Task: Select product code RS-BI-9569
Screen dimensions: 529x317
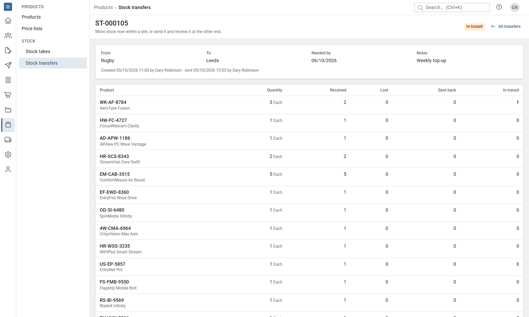Action: pyautogui.click(x=112, y=300)
